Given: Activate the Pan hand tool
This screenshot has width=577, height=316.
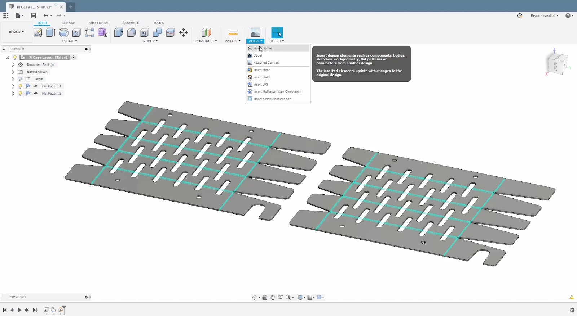Looking at the screenshot, I should pos(273,297).
